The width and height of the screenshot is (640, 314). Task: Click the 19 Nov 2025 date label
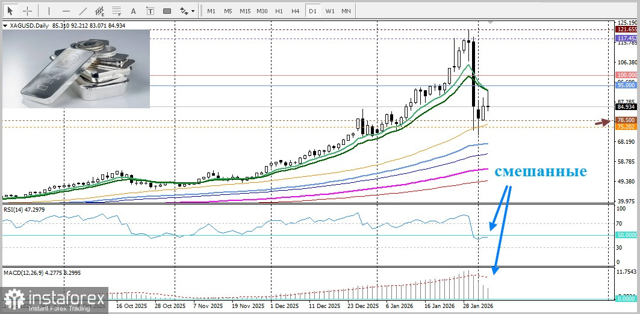pos(247,306)
